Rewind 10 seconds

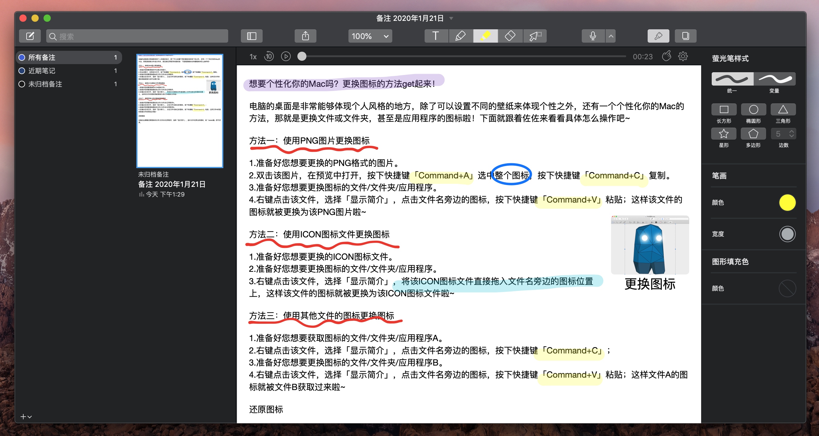[x=269, y=56]
